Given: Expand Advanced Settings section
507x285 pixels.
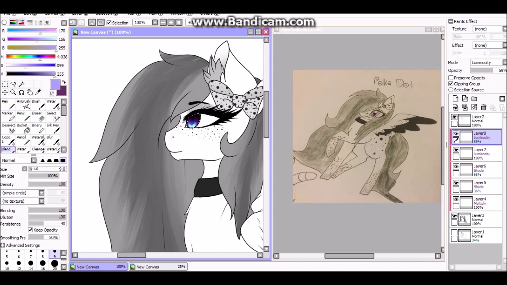Looking at the screenshot, I should pos(3,245).
